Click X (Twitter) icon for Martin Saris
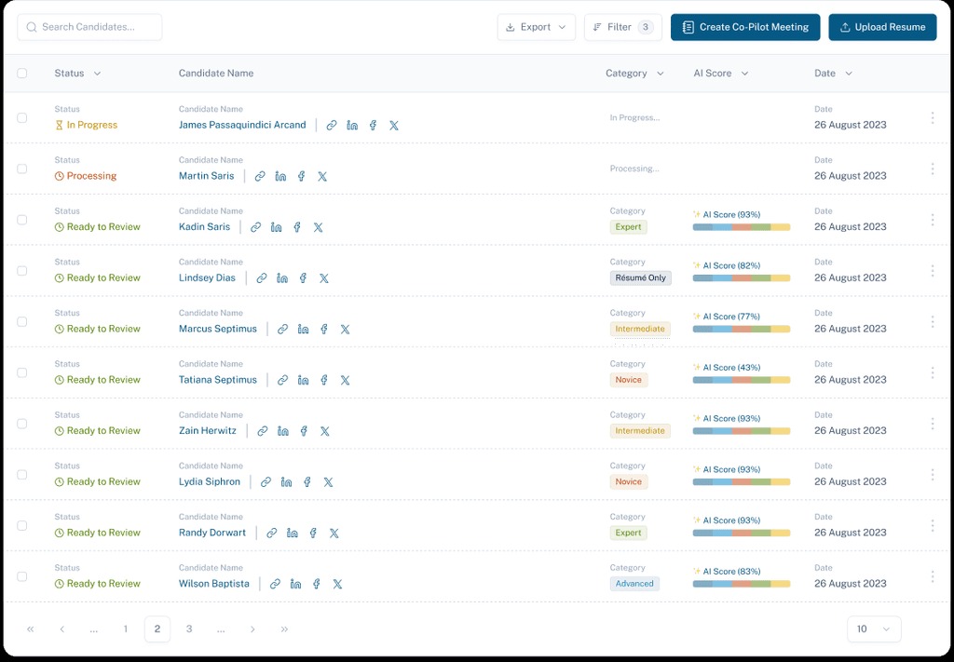 tap(322, 176)
